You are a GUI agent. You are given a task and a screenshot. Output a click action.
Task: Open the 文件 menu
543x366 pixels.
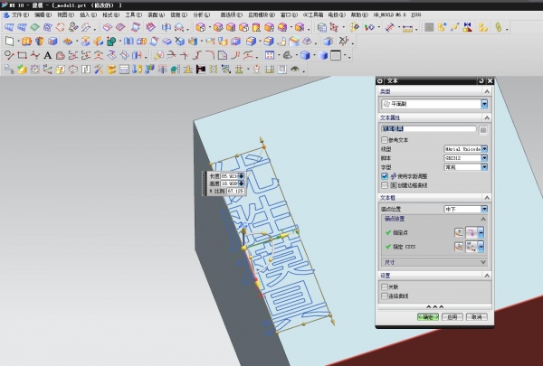click(20, 14)
